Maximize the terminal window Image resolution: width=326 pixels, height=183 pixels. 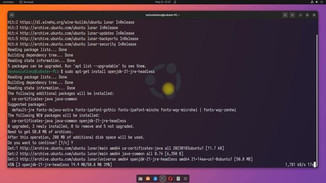[x=307, y=15]
